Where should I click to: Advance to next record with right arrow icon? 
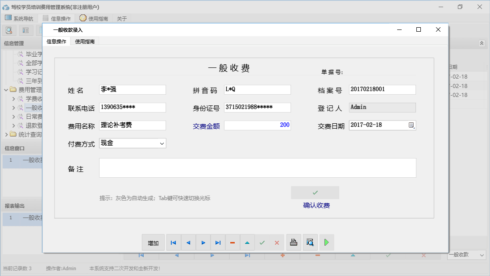pos(203,242)
